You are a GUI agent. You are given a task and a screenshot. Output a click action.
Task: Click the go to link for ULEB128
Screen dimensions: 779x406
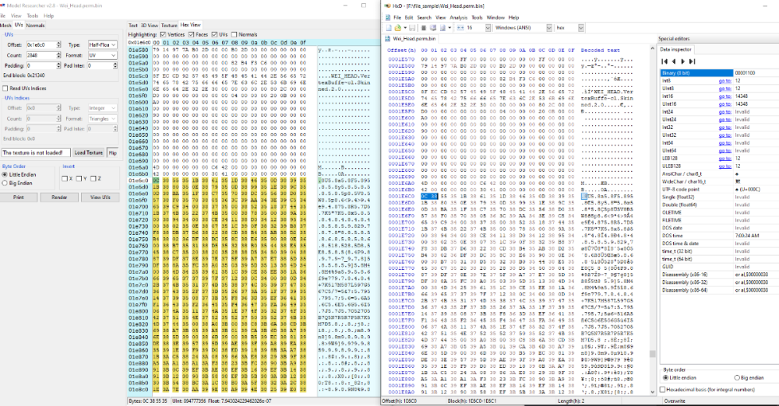pyautogui.click(x=724, y=166)
